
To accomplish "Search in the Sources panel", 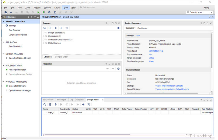I will [x=45, y=28].
